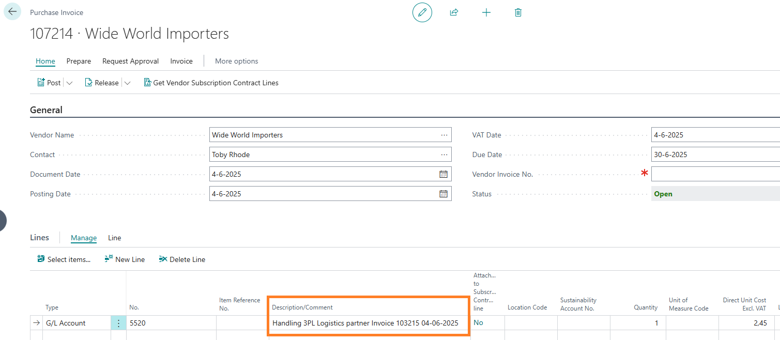Open the Vendor Name lookup ellipsis
The image size is (780, 340).
coord(444,135)
